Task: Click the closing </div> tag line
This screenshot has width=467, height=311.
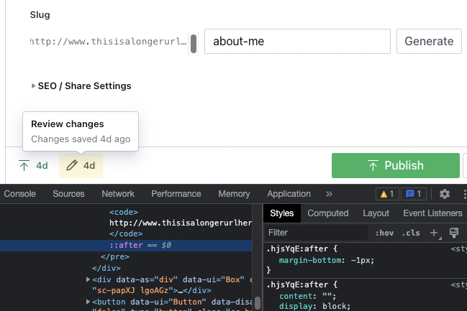Action: tap(106, 268)
